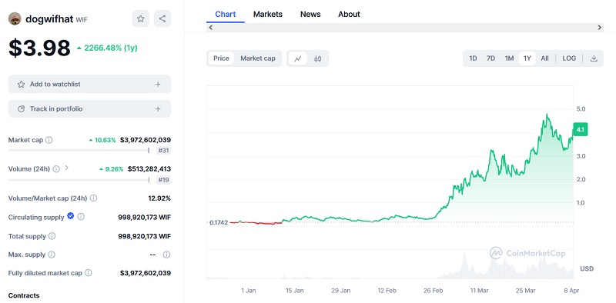Switch to candlestick chart icon
616x303 pixels.
coord(317,58)
